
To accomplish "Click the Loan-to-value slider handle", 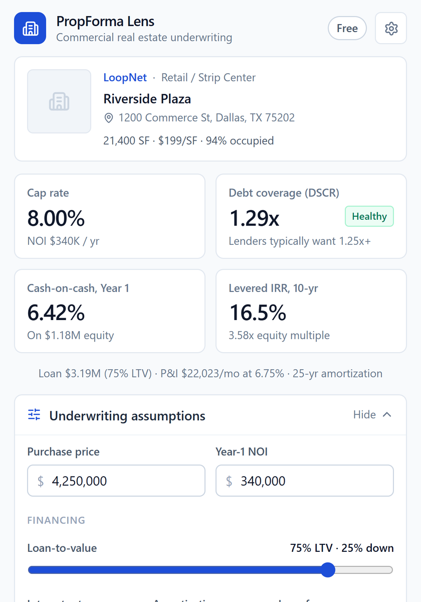I will click(x=328, y=569).
